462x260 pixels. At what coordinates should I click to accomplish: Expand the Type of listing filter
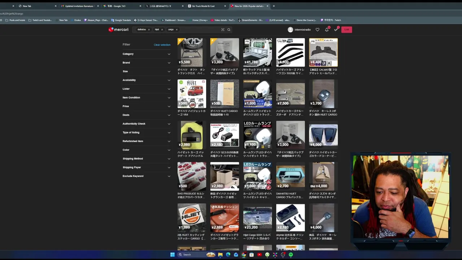click(x=146, y=133)
